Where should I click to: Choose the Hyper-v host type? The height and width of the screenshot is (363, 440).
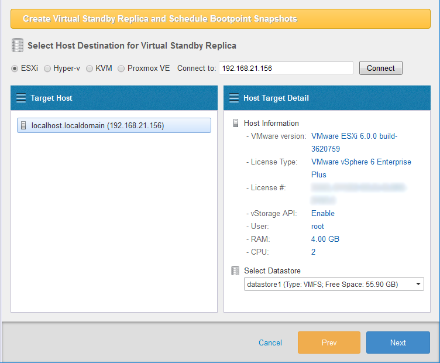click(x=47, y=69)
